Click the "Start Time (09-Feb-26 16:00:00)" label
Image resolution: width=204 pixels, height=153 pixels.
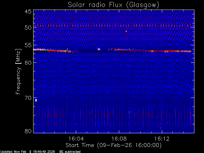(x=113, y=145)
